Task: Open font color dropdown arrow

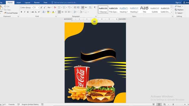Action: point(56,12)
